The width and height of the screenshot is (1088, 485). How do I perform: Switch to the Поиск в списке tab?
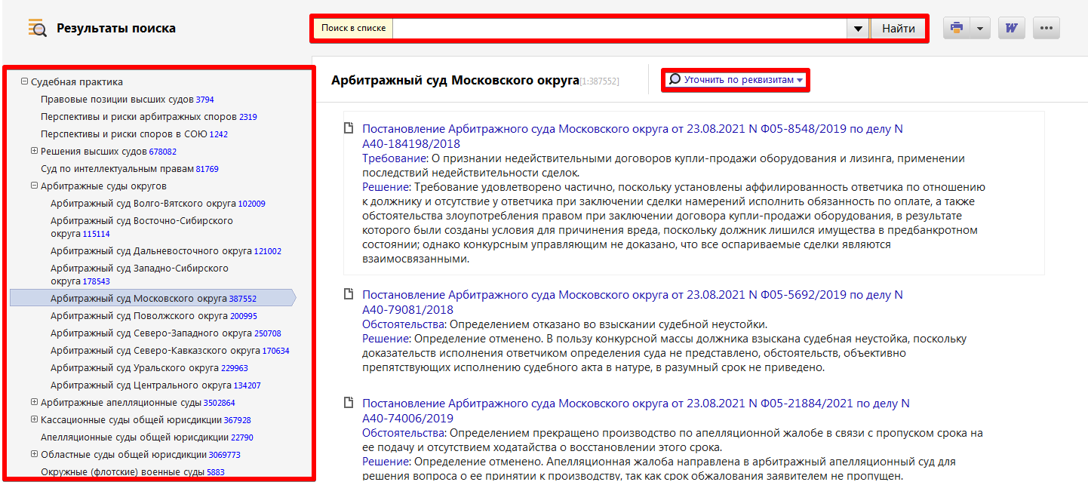coord(352,27)
